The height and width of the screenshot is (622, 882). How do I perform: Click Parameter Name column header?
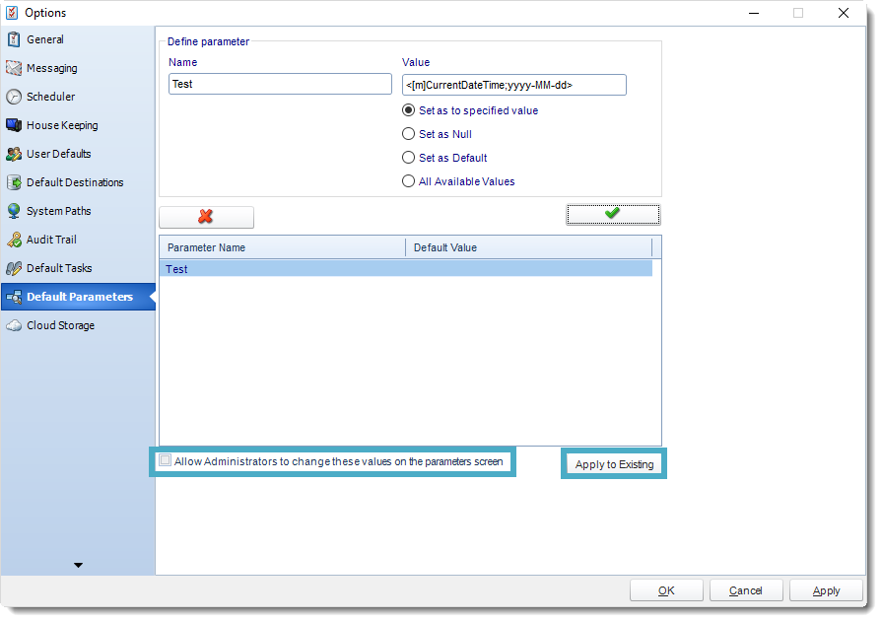point(283,247)
